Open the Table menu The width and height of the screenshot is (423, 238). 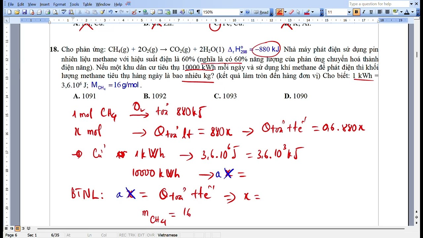click(x=87, y=4)
